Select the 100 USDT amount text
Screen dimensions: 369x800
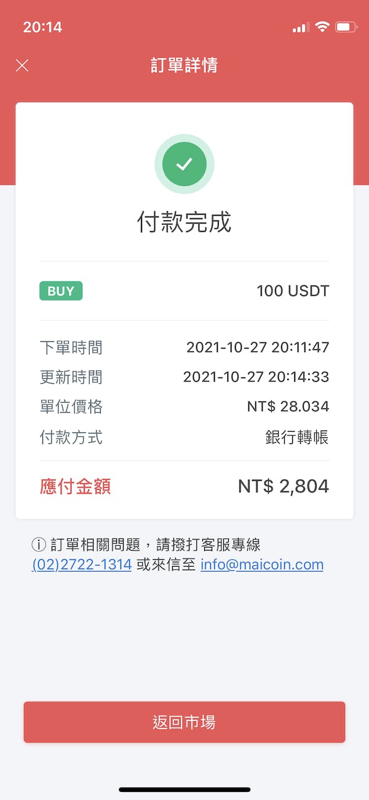tap(293, 291)
